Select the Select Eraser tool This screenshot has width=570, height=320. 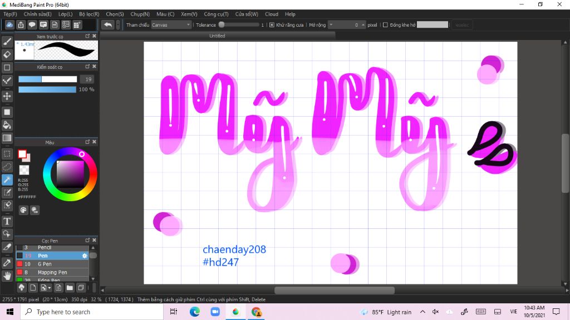click(7, 206)
